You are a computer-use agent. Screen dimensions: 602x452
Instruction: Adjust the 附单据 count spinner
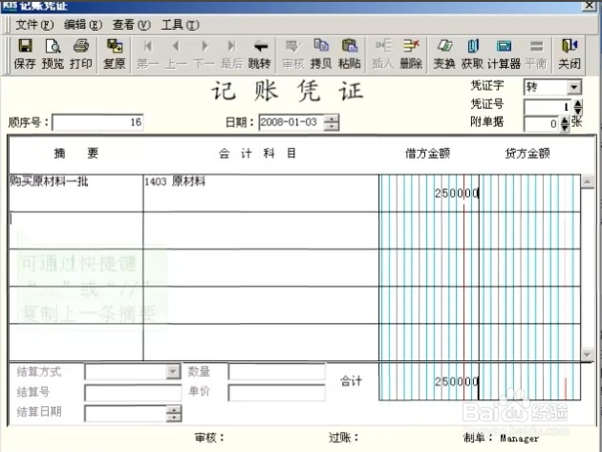[565, 123]
